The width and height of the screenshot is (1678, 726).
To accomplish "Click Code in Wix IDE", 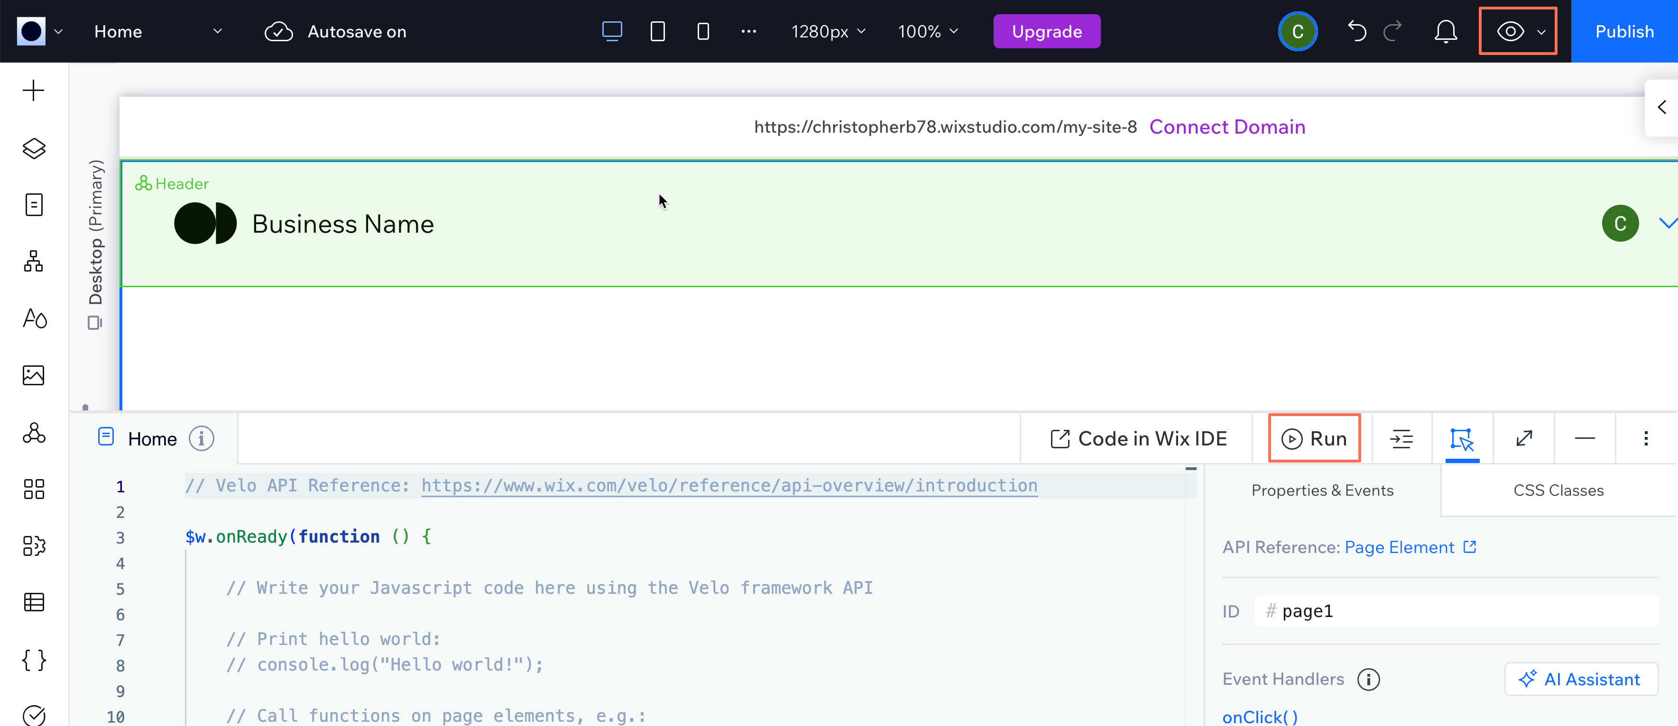I will pyautogui.click(x=1138, y=439).
